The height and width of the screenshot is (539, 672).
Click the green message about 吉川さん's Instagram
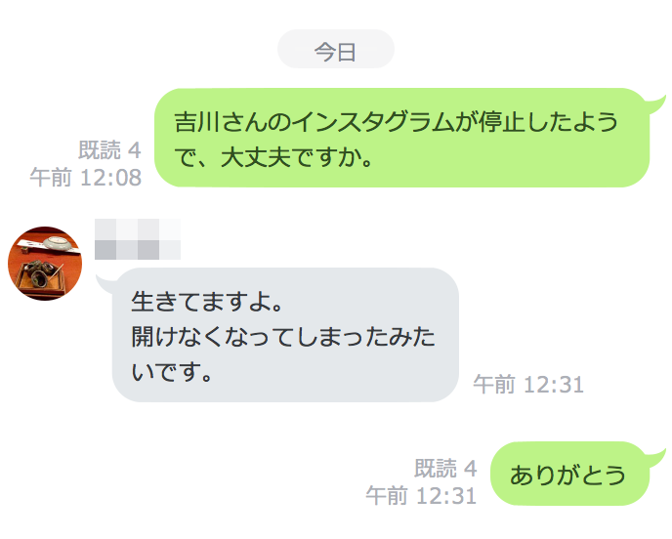[402, 138]
